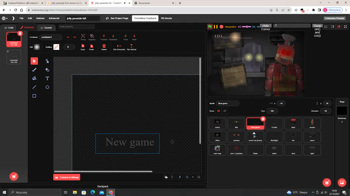Click the Delete trash icon
The height and width of the screenshot is (196, 350).
(x=104, y=46)
